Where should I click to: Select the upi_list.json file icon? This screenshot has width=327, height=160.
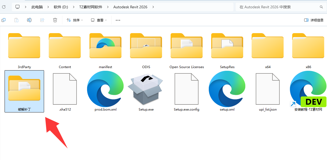click(268, 89)
